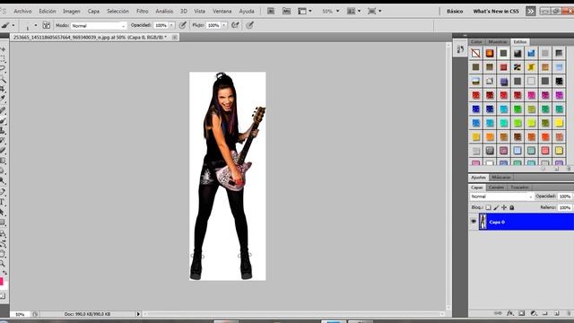The width and height of the screenshot is (574, 323).
Task: Expand the workspace list double-arrow button
Action: 530,12
